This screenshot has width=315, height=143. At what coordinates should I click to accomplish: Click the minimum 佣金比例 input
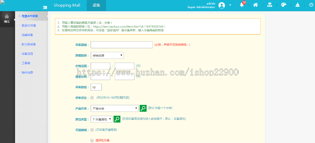[100, 77]
